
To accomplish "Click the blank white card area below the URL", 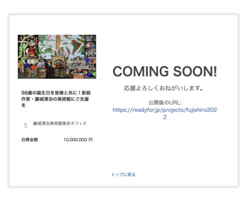I will coord(165,143).
